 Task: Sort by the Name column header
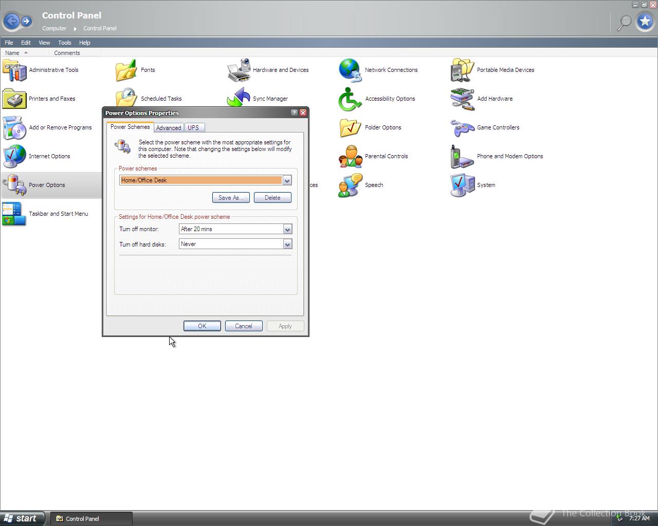pyautogui.click(x=25, y=53)
